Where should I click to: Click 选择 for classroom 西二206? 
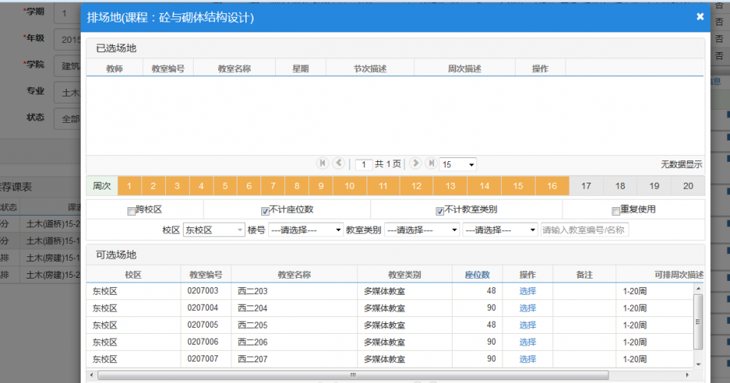click(527, 342)
